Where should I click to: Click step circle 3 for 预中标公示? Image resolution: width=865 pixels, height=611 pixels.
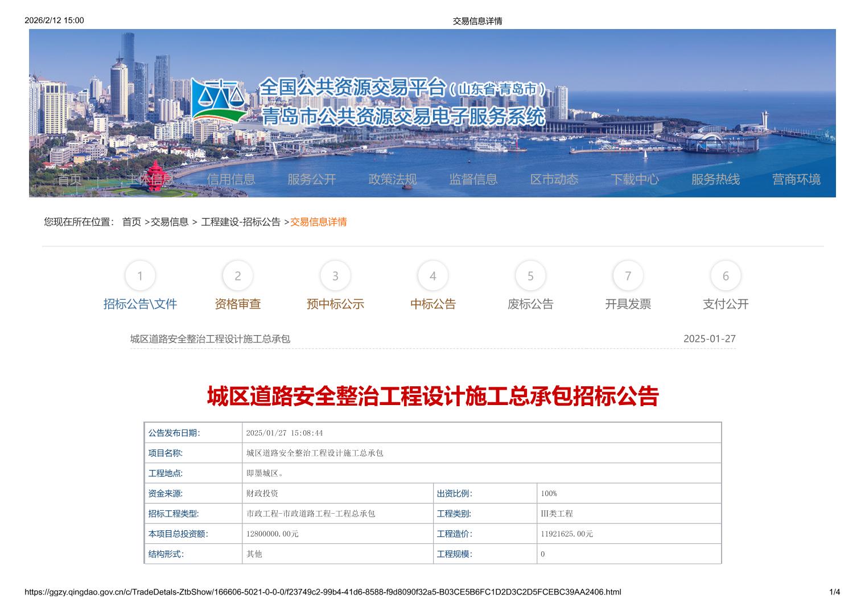pyautogui.click(x=335, y=276)
